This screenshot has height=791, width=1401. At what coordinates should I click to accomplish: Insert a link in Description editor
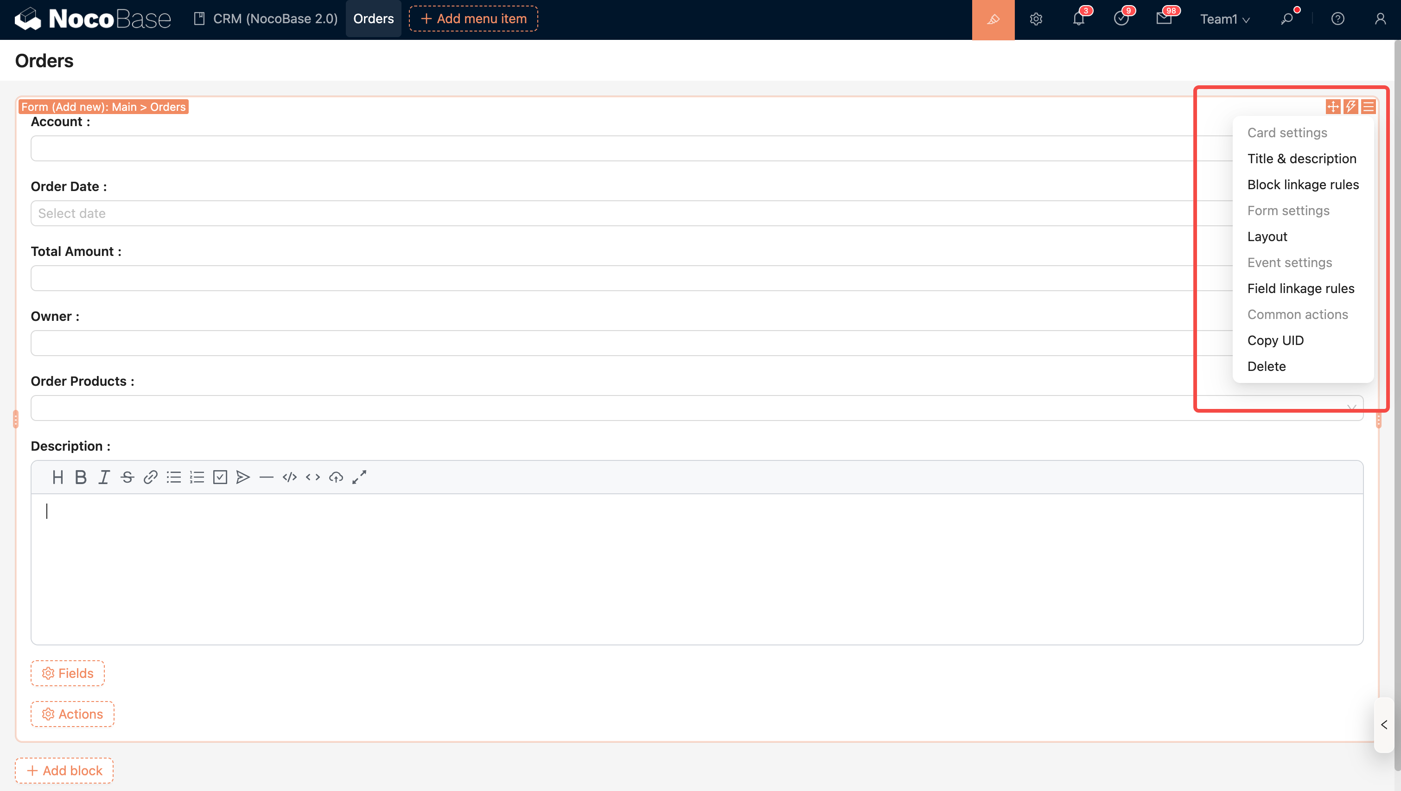coord(150,477)
